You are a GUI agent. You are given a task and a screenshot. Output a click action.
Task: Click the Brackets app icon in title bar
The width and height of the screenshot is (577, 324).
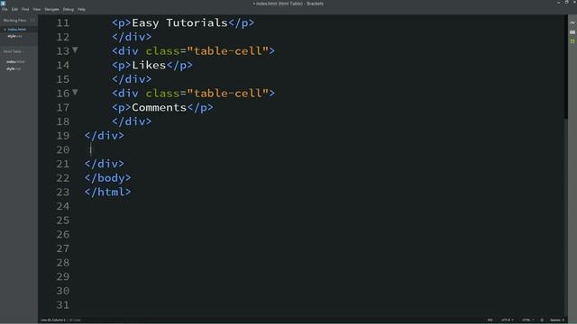pyautogui.click(x=3, y=4)
